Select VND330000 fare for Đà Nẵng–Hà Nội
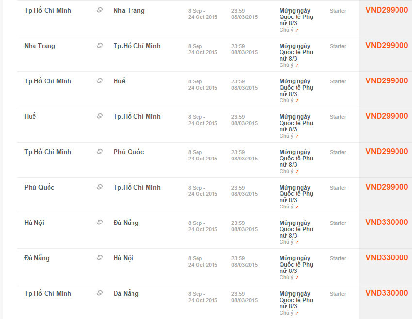 pyautogui.click(x=386, y=257)
